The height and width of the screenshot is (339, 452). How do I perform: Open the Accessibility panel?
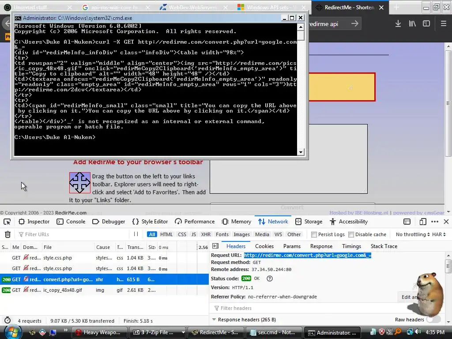[x=349, y=222]
